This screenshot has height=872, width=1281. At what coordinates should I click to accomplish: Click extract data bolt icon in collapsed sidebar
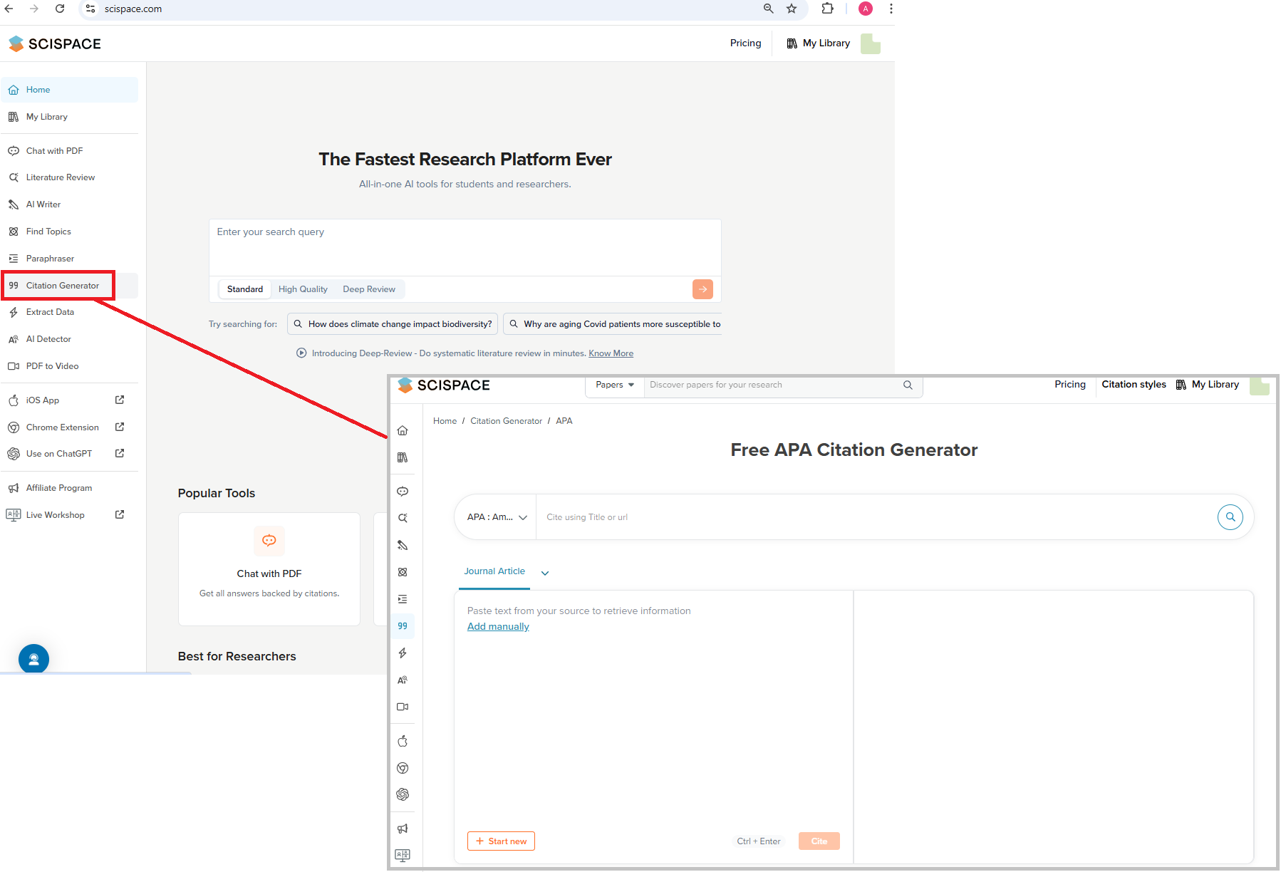(x=403, y=653)
